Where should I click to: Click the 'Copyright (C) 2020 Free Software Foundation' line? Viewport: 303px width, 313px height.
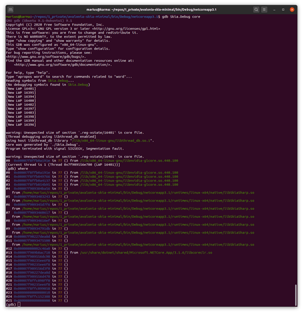click(x=55, y=24)
